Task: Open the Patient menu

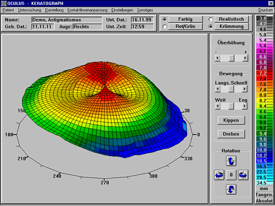Action: (8, 10)
